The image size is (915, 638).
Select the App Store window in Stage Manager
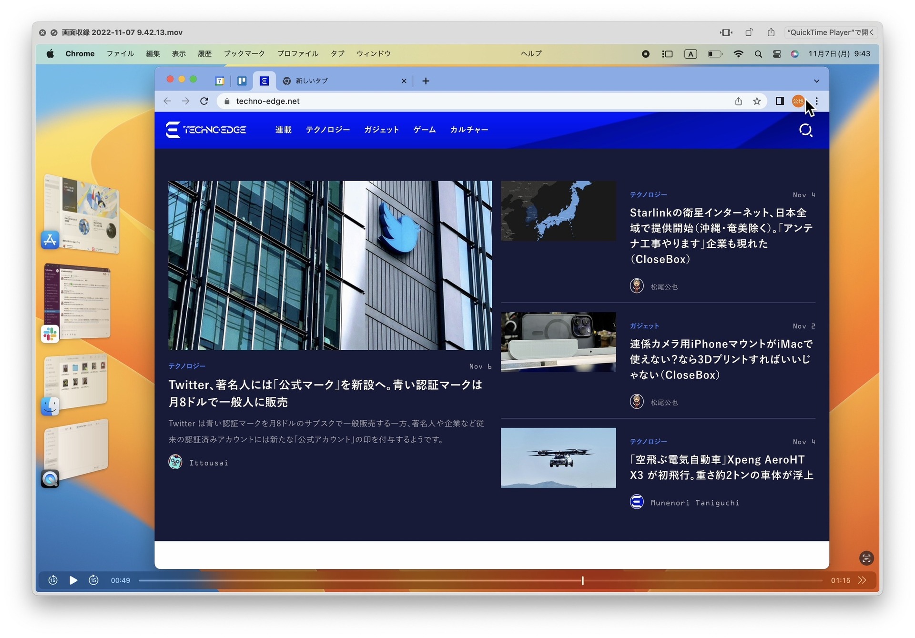(81, 213)
